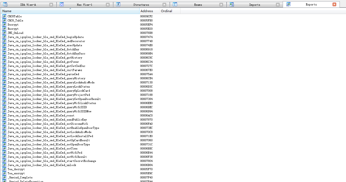This screenshot has height=182, width=346.
Task: Click the Hex View-1 tab icon
Action: coord(62,5)
